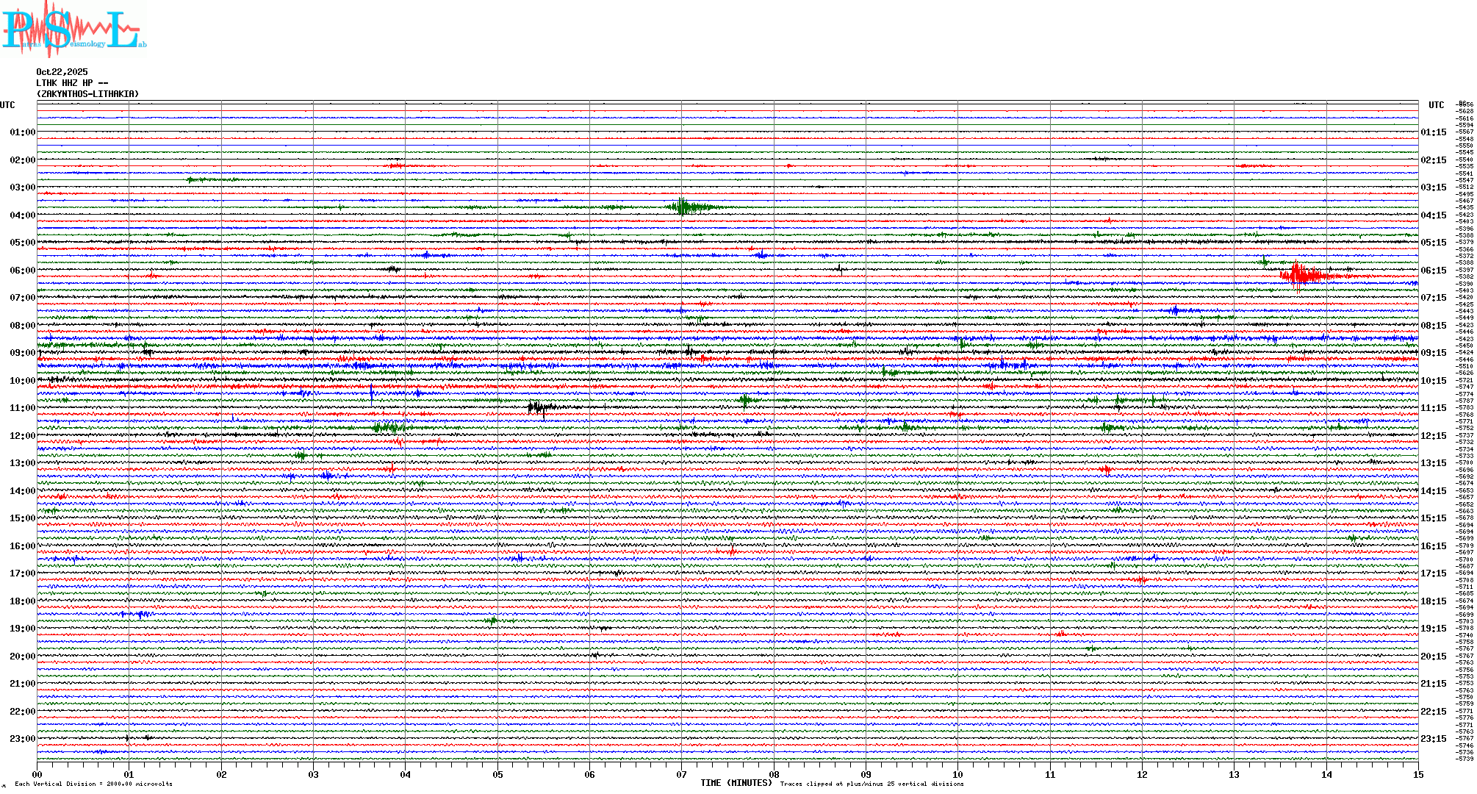Screen dimensions: 1477x794
Task: Click the traces clipped footnote text
Action: coord(872,784)
